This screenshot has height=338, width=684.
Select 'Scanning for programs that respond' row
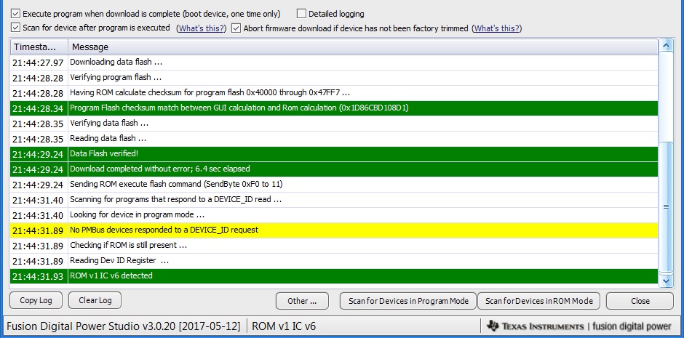tap(334, 199)
